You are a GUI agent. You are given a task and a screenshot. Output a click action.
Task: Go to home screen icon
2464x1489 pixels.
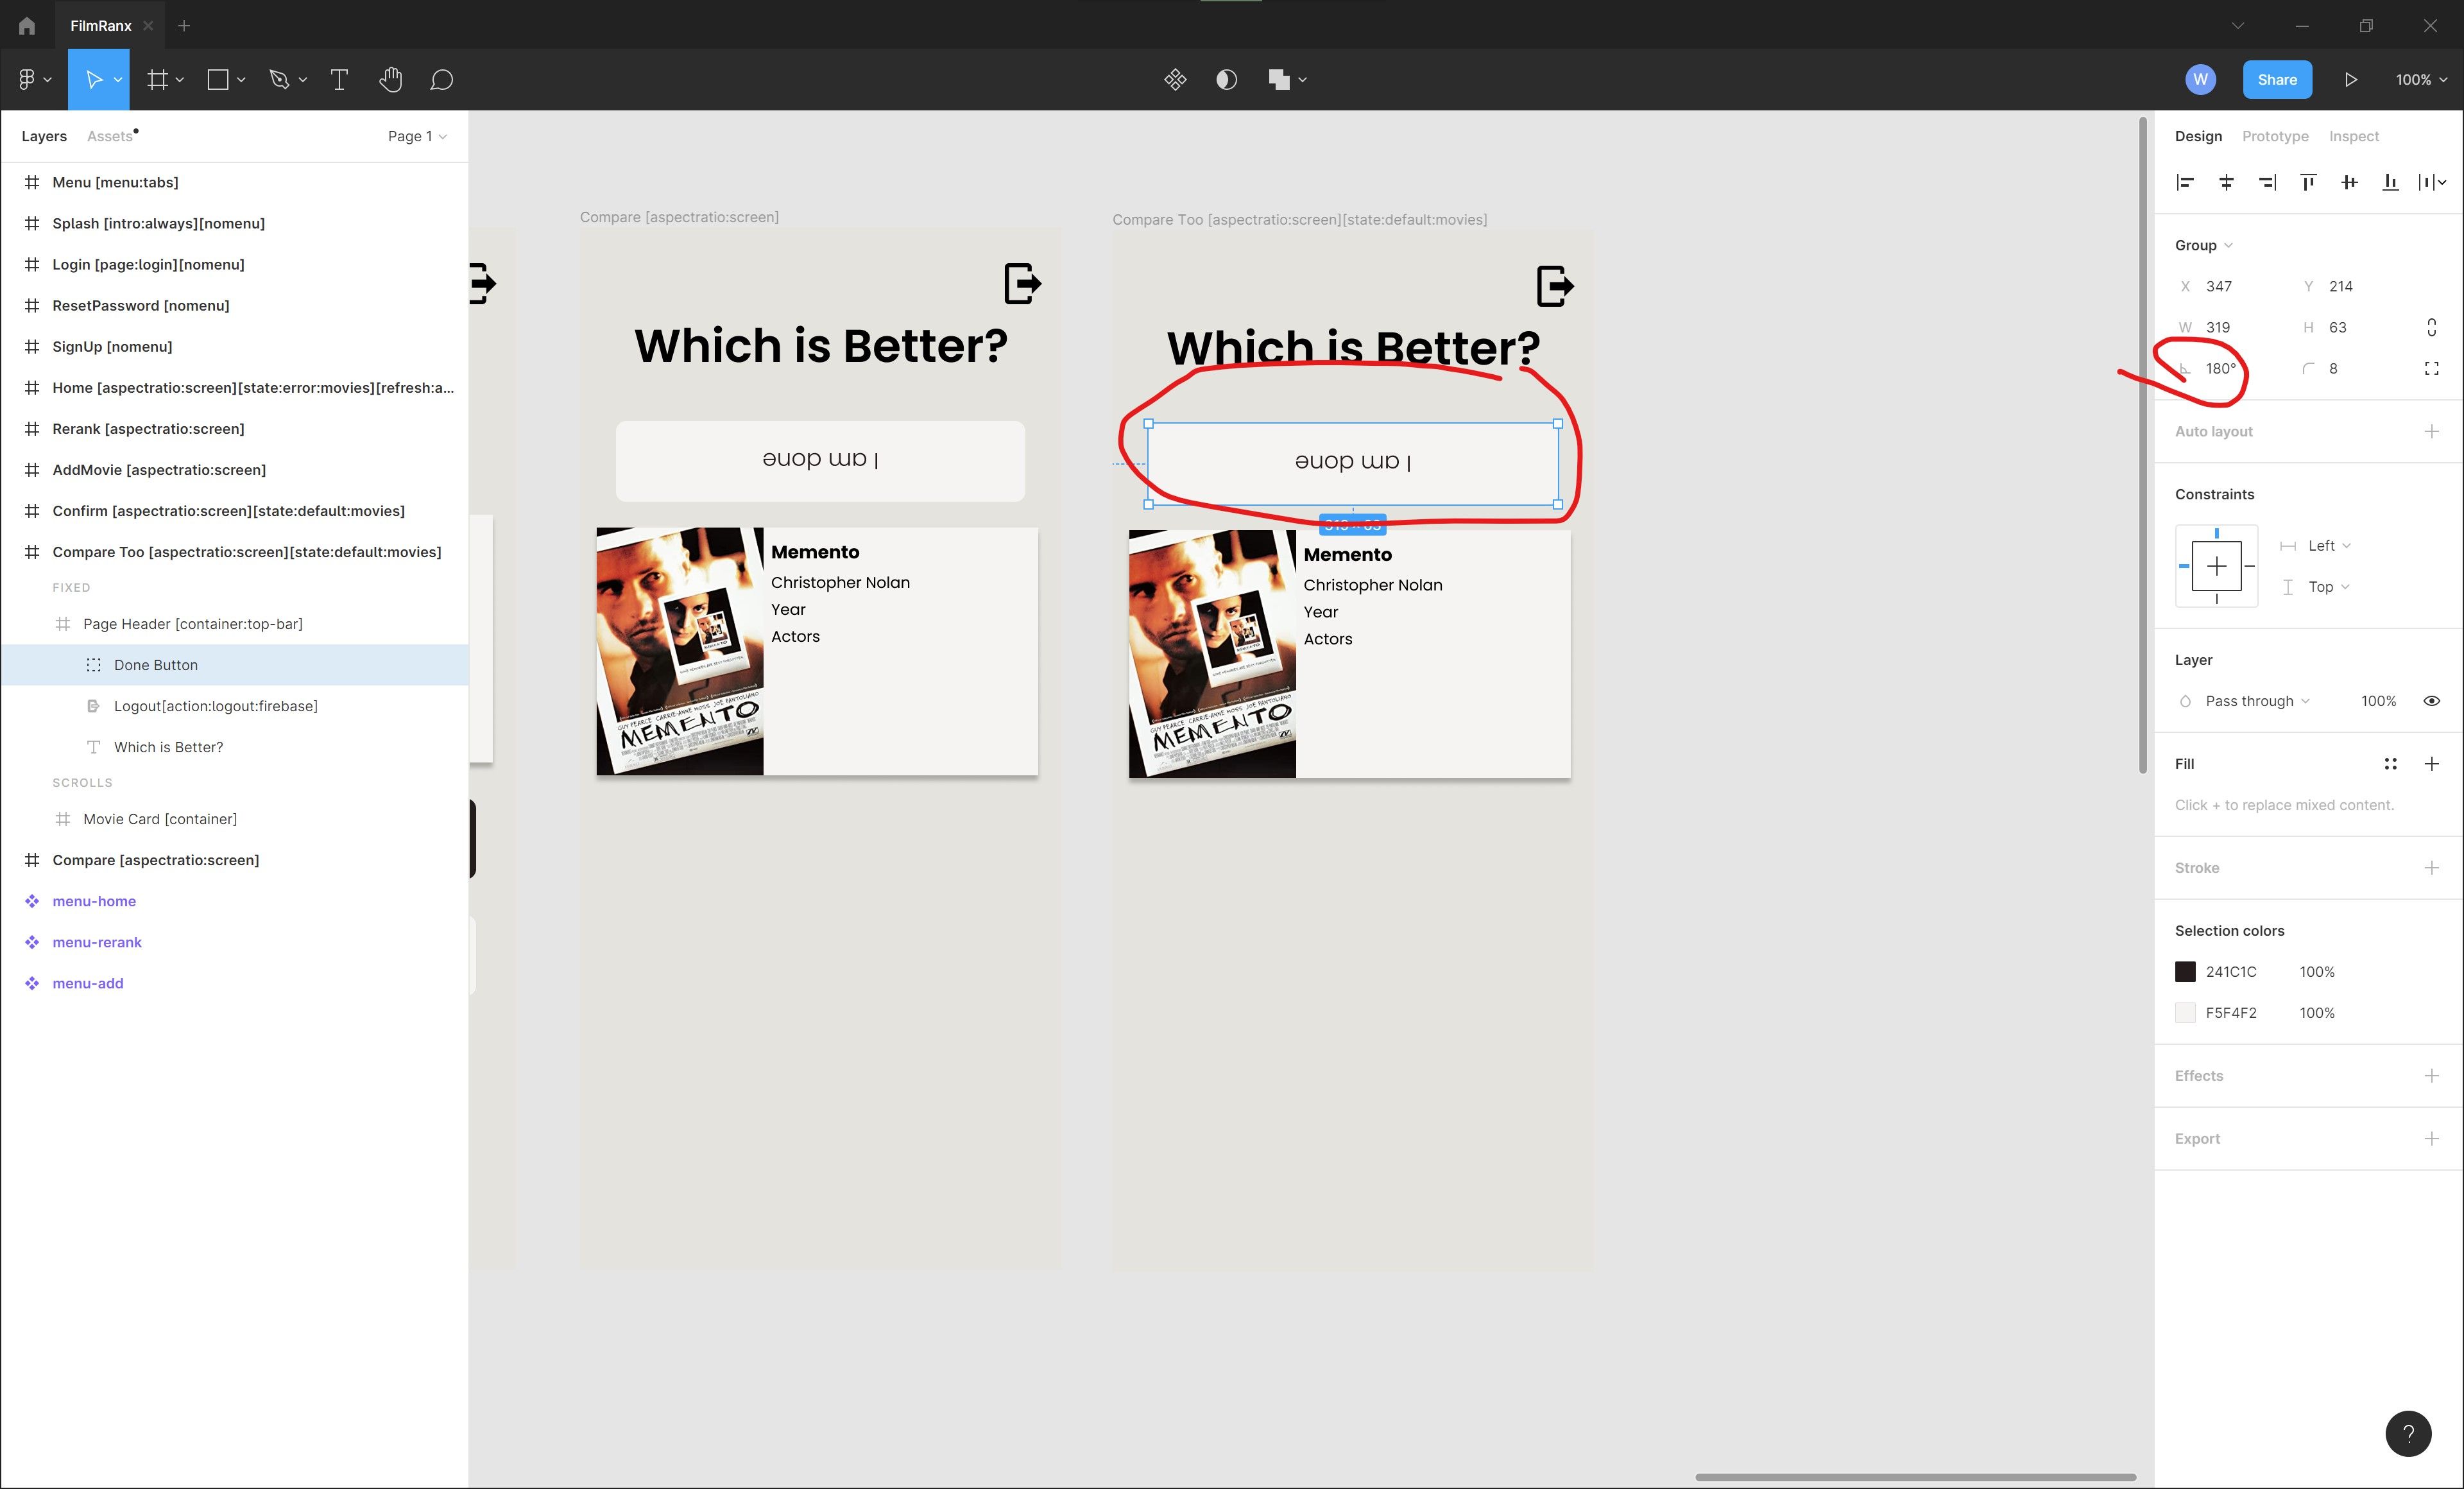coord(27,26)
